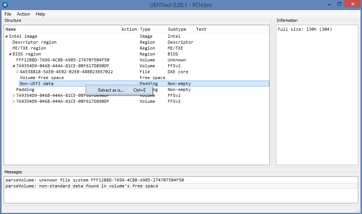Minimize the UEFITool window
362x214 pixels.
(329, 4)
